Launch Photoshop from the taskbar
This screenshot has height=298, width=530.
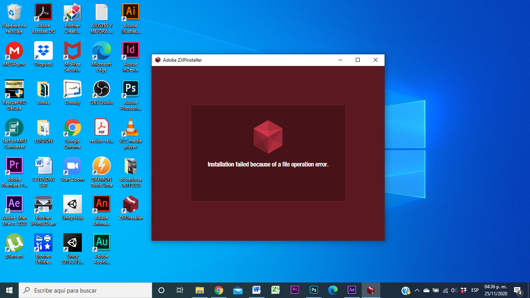(314, 290)
